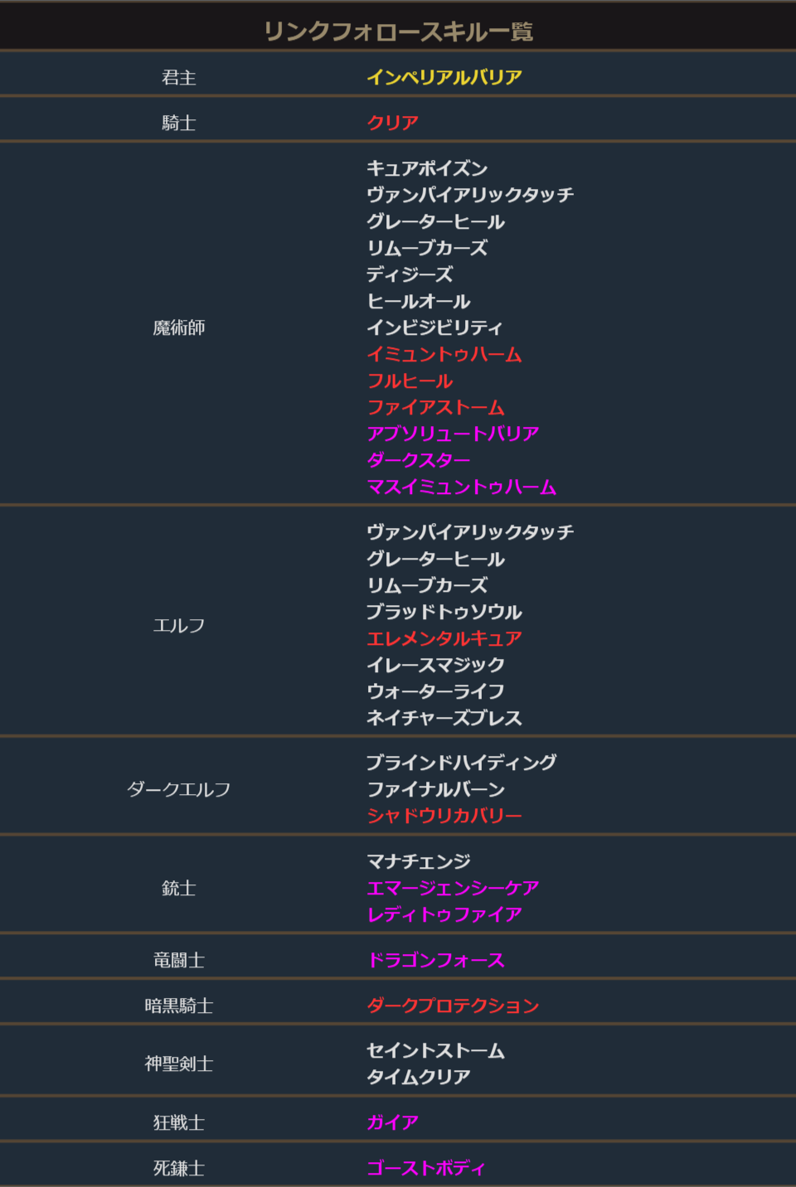This screenshot has height=1187, width=796.
Task: Open the マスイミュントゥハーム skill entry
Action: coord(461,487)
